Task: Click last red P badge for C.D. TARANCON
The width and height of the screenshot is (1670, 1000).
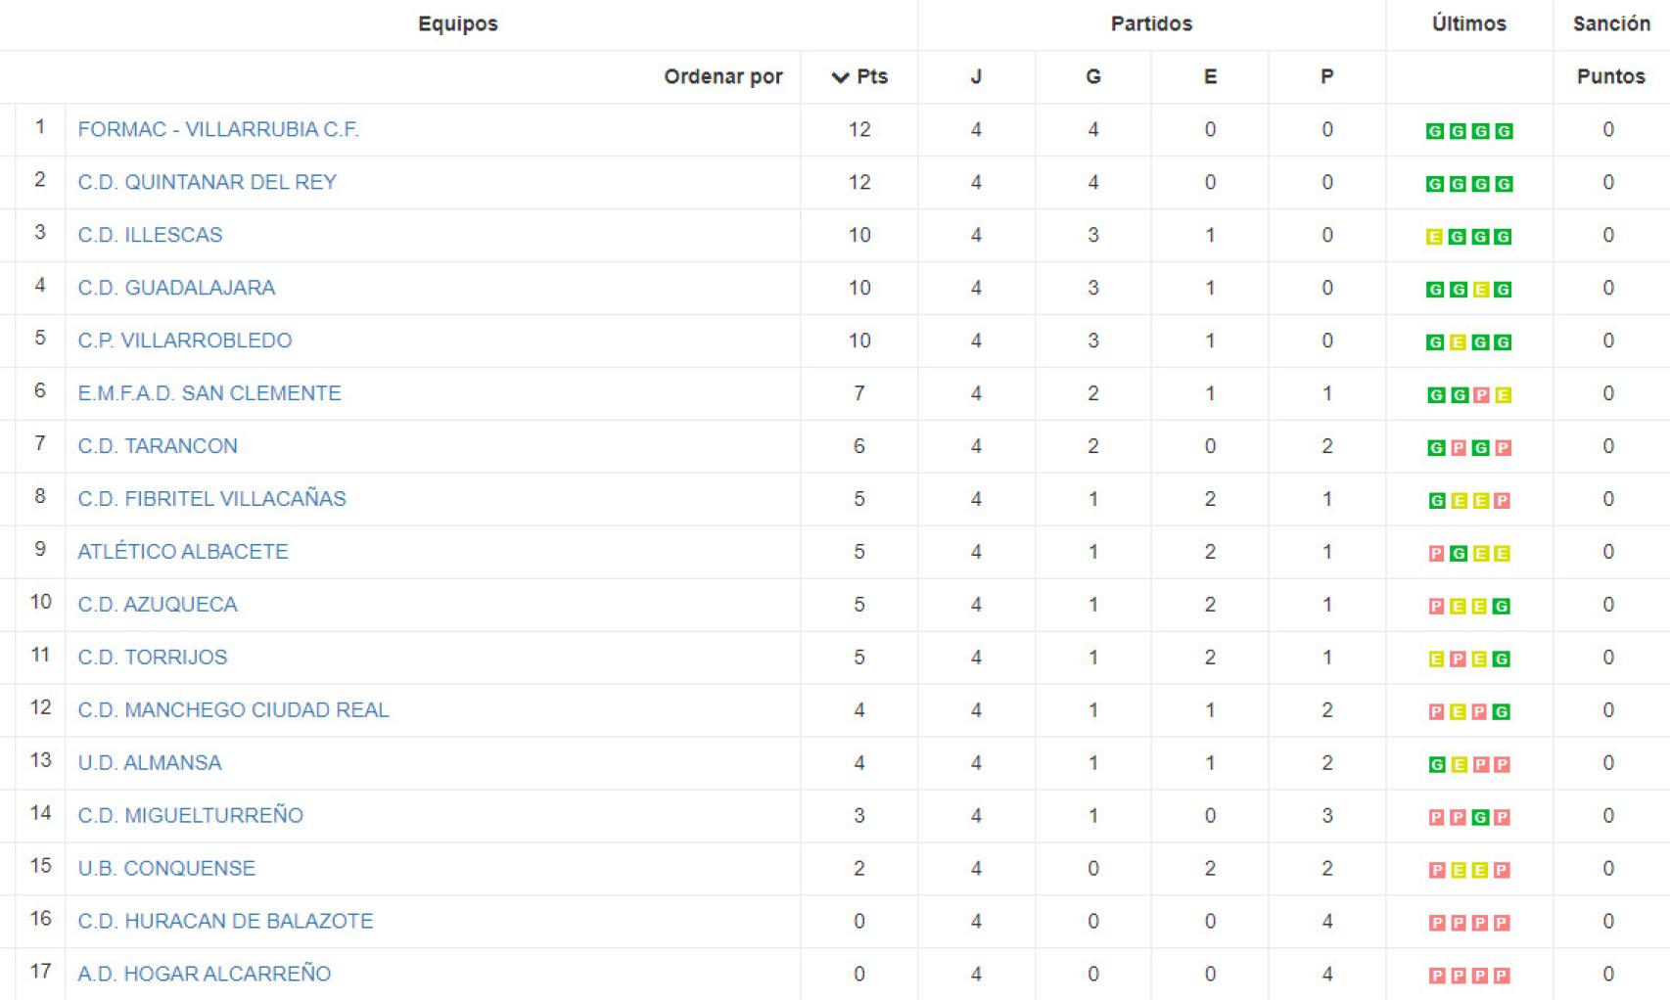Action: pyautogui.click(x=1504, y=448)
